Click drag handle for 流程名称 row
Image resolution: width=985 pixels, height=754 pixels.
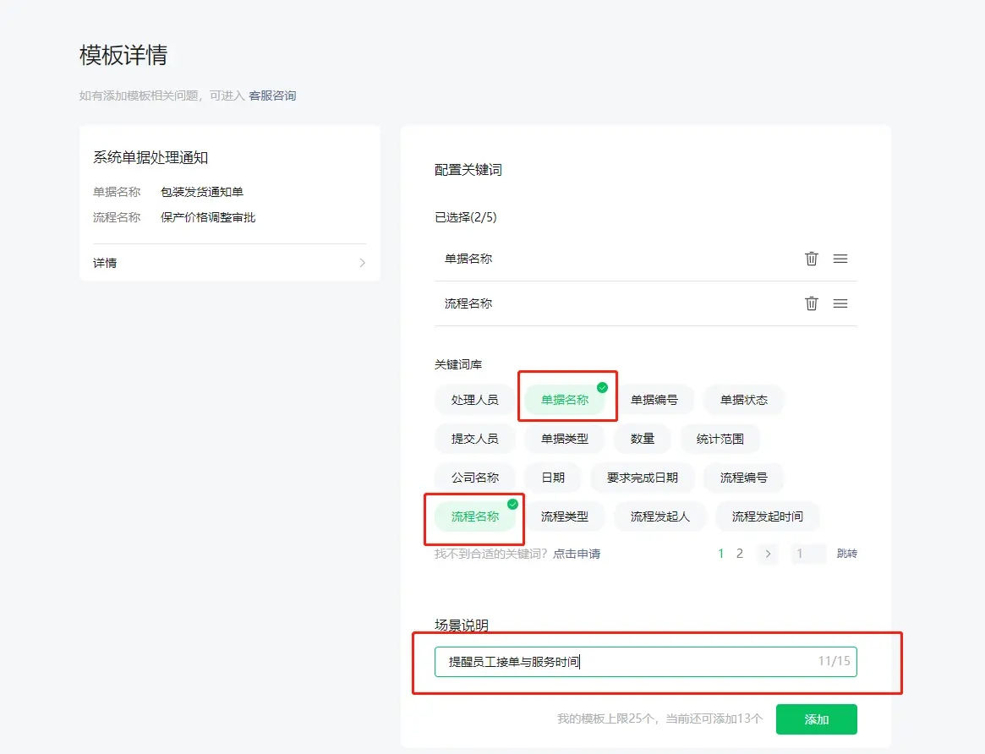840,303
